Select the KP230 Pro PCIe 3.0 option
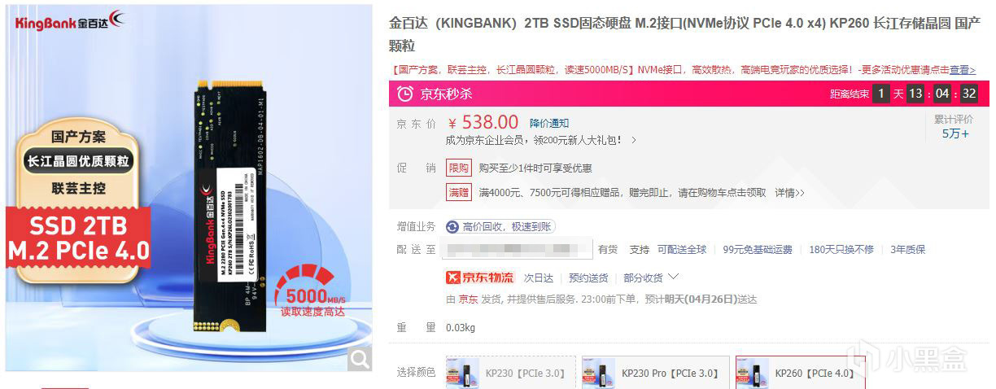The width and height of the screenshot is (996, 389). coord(656,373)
